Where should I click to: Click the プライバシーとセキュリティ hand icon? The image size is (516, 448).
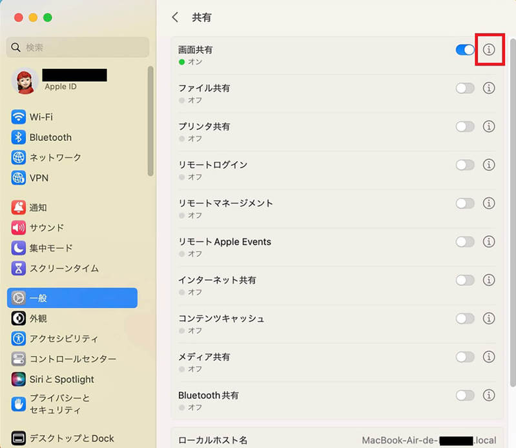(x=19, y=404)
